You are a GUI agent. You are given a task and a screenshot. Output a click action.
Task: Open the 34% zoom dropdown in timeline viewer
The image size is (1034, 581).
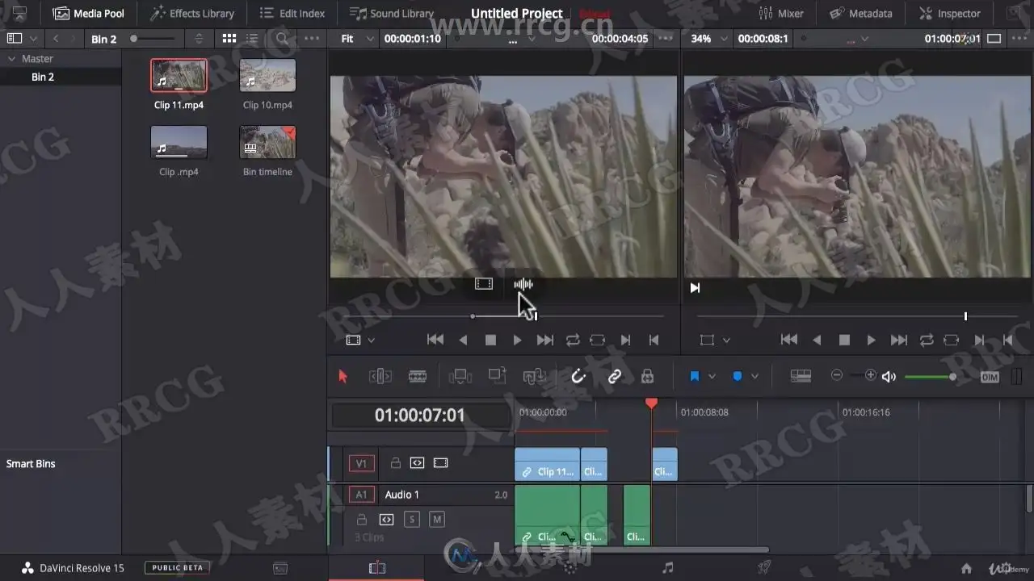pyautogui.click(x=709, y=38)
